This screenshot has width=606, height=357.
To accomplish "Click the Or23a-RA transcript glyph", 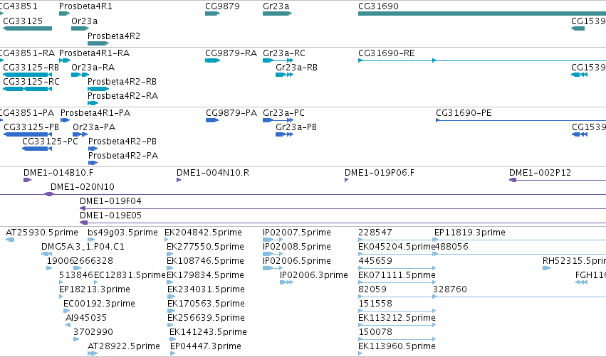I will (x=80, y=75).
